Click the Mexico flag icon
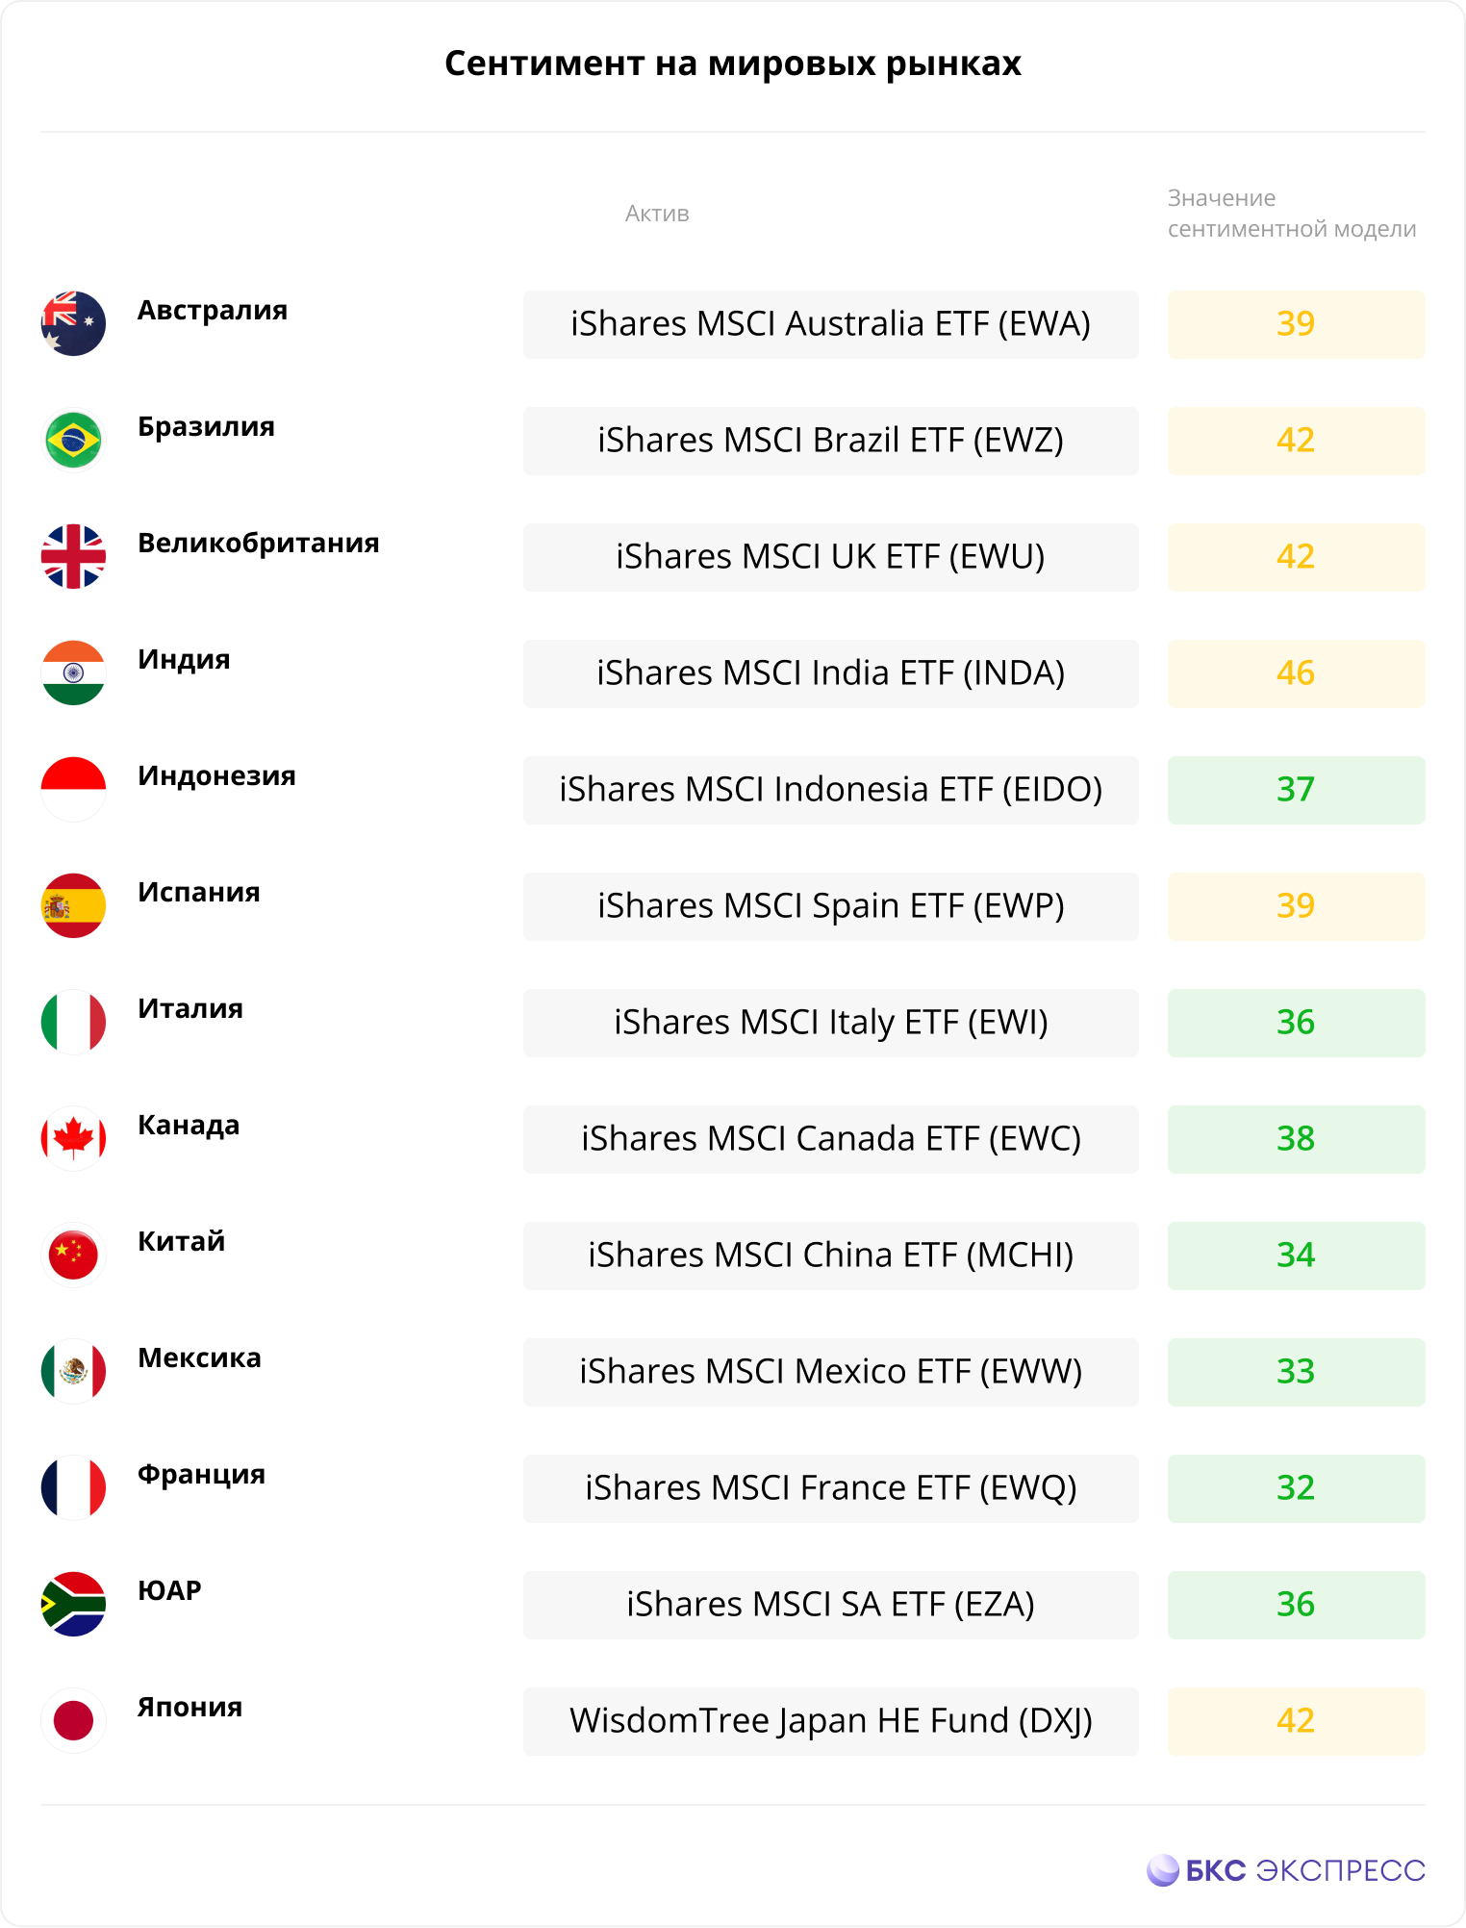This screenshot has width=1466, height=1928. pyautogui.click(x=73, y=1371)
